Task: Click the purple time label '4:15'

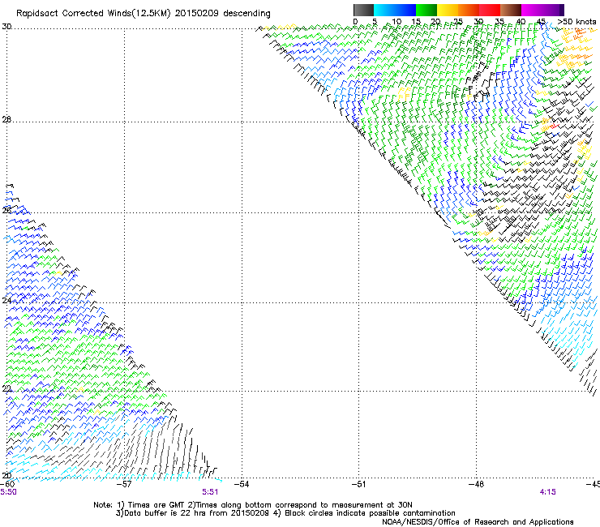Action: coord(547,492)
